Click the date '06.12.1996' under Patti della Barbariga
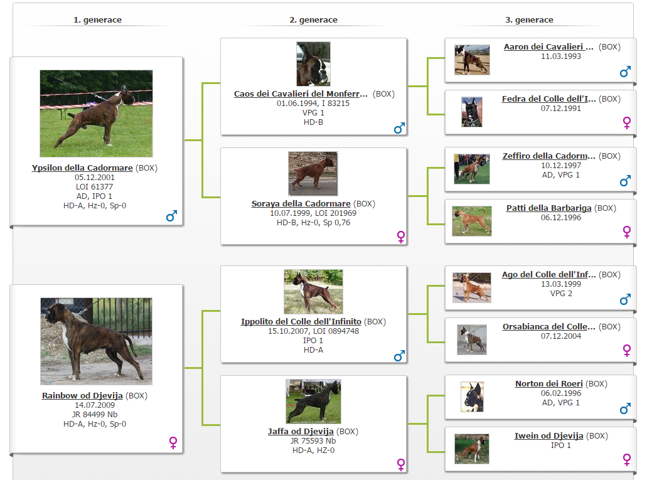The width and height of the screenshot is (647, 480). coord(561,218)
